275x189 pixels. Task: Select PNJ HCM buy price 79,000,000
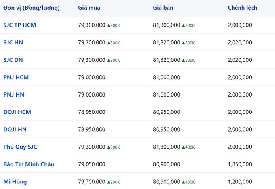point(92,77)
